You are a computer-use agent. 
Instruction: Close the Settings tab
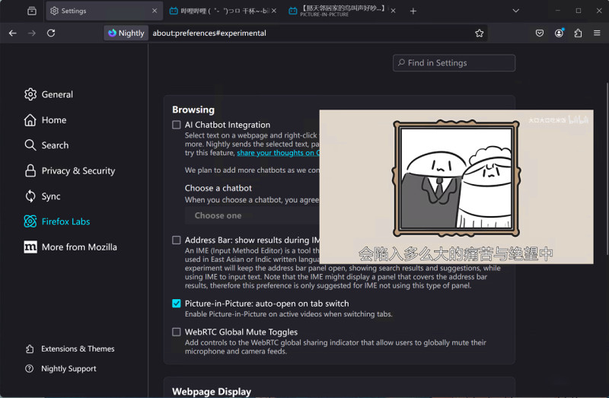tap(155, 11)
